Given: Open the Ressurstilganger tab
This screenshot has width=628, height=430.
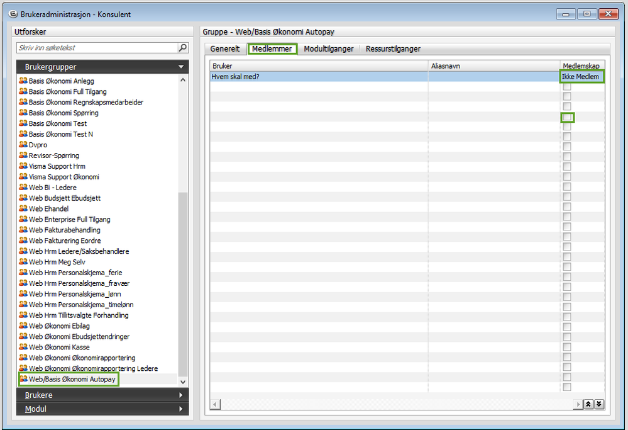Looking at the screenshot, I should (393, 49).
